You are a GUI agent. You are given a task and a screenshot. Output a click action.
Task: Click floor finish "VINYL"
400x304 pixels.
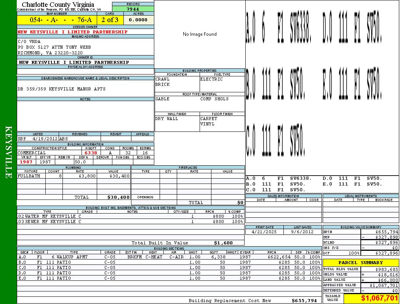tap(207, 124)
